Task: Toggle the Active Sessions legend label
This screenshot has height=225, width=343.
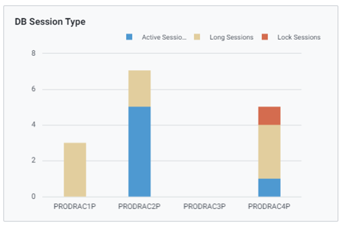Action: [164, 37]
